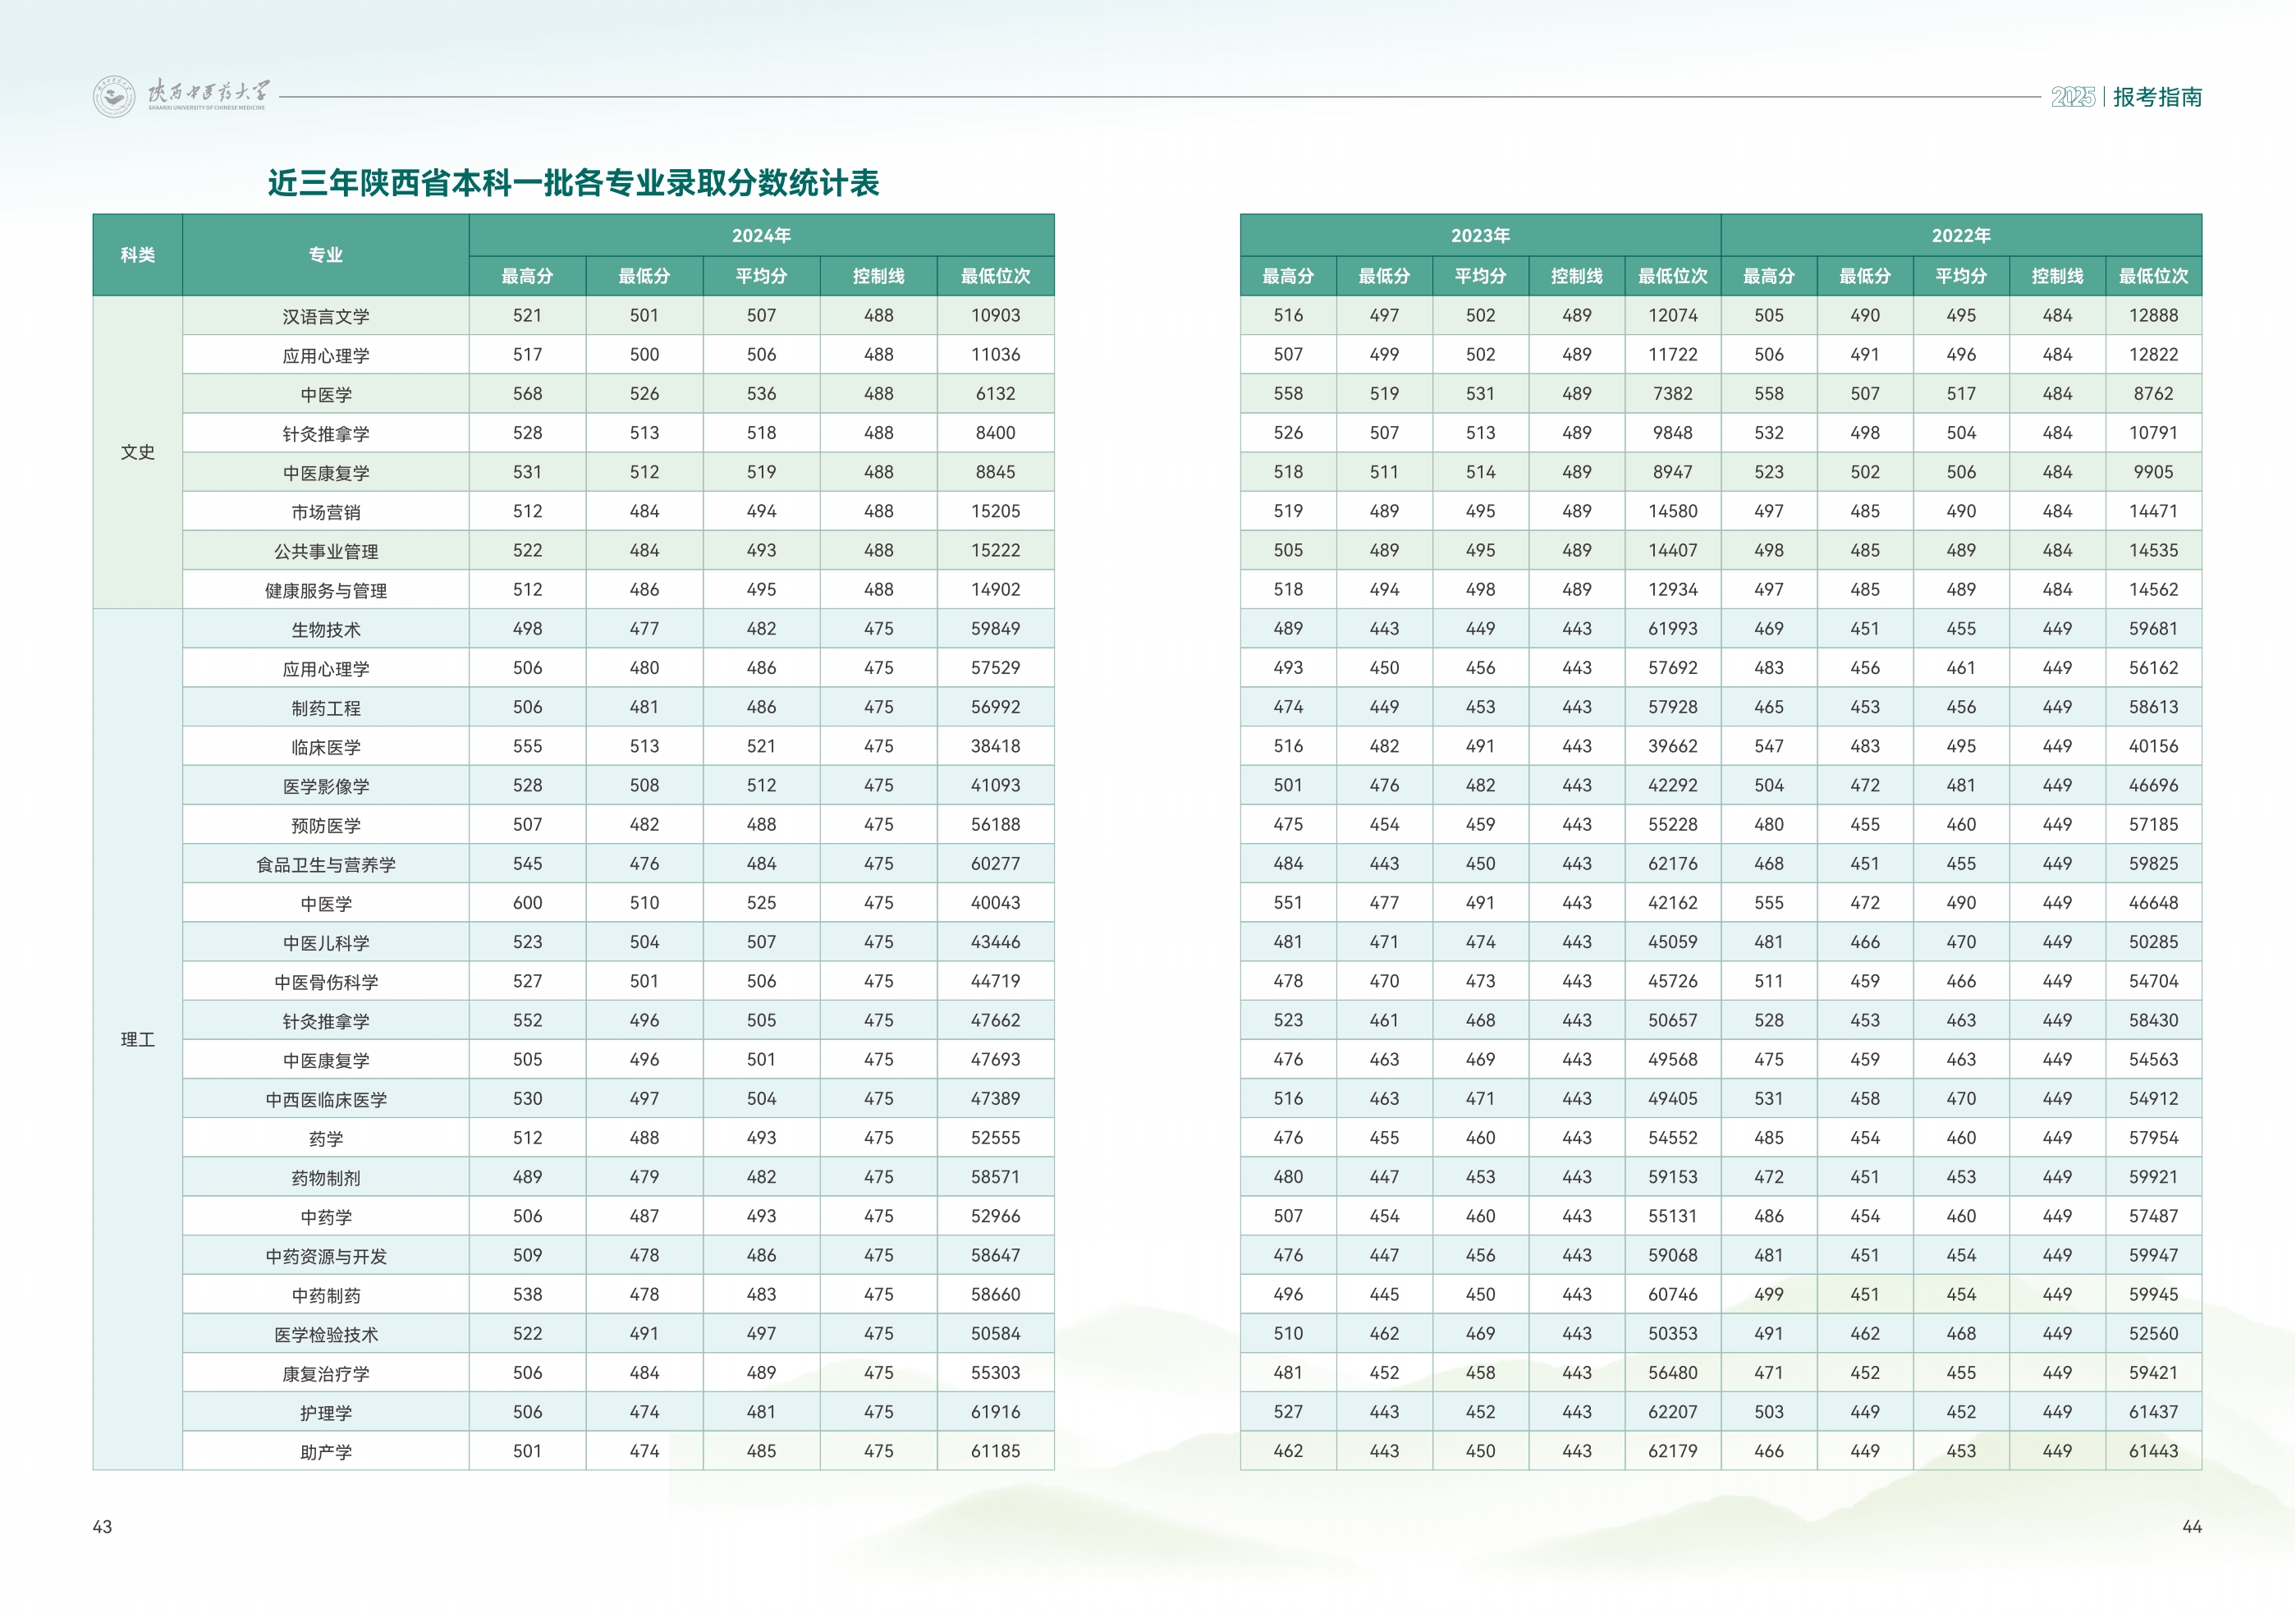Click the 2024 控制线 subheader
The width and height of the screenshot is (2296, 1613).
click(878, 276)
